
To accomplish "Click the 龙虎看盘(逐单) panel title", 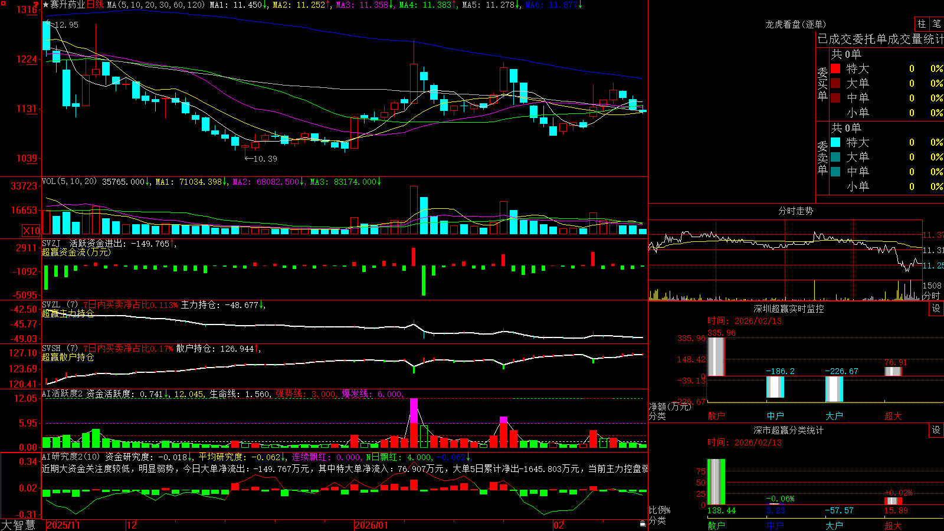I will pos(795,24).
